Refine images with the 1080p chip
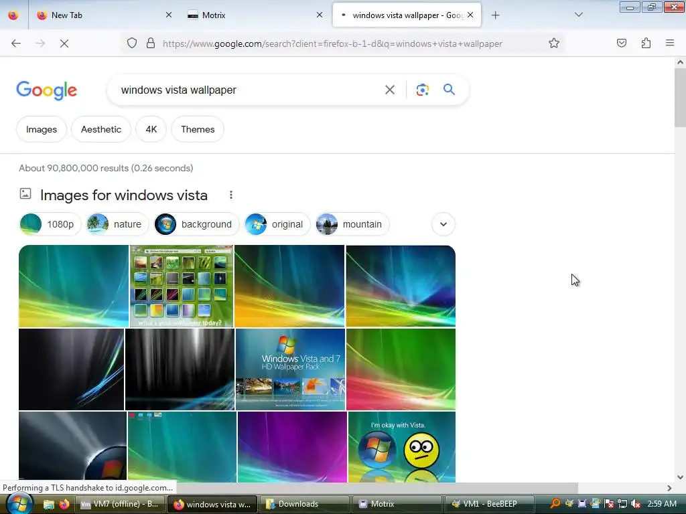Screen dimensions: 686x514 (50, 224)
